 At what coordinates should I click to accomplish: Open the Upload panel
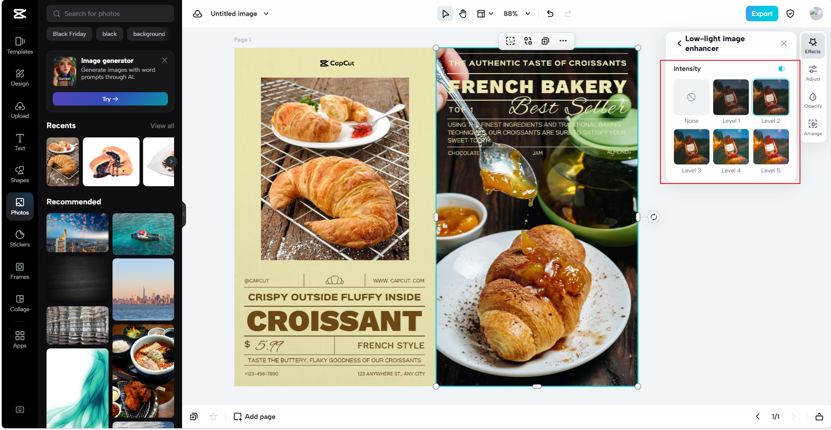(x=19, y=110)
